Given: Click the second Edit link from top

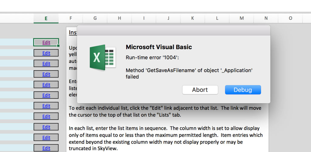Looking at the screenshot, I should tap(46, 53).
